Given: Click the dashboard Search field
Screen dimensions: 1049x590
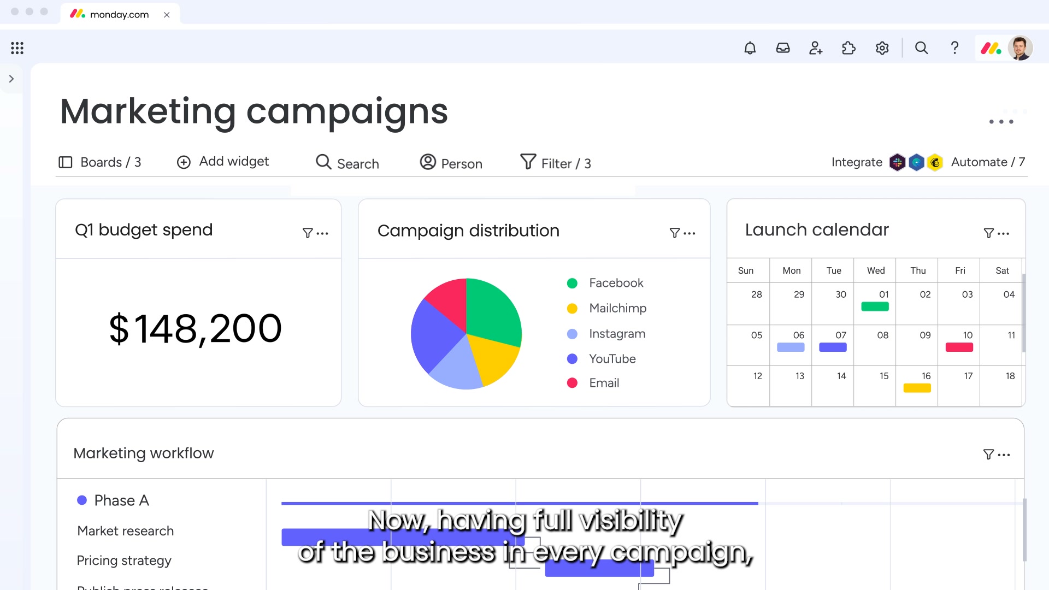Looking at the screenshot, I should click(x=347, y=163).
